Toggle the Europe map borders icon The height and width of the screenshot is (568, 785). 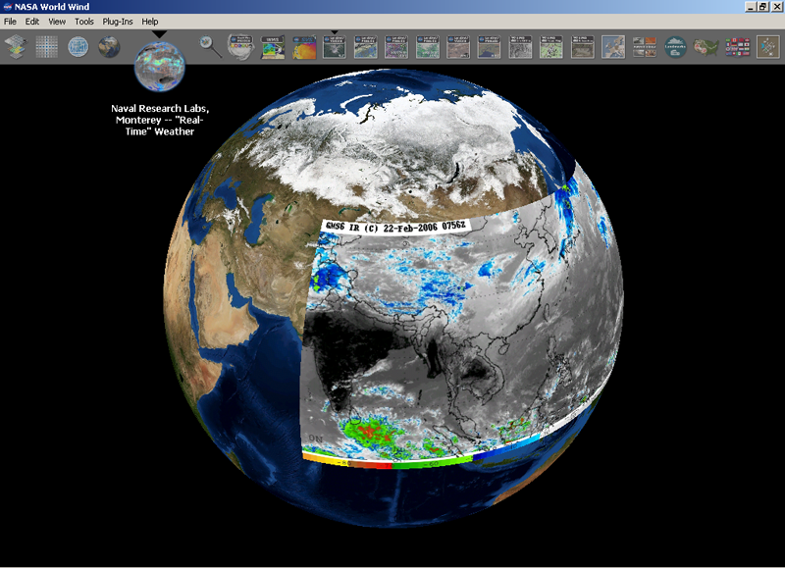tap(613, 47)
